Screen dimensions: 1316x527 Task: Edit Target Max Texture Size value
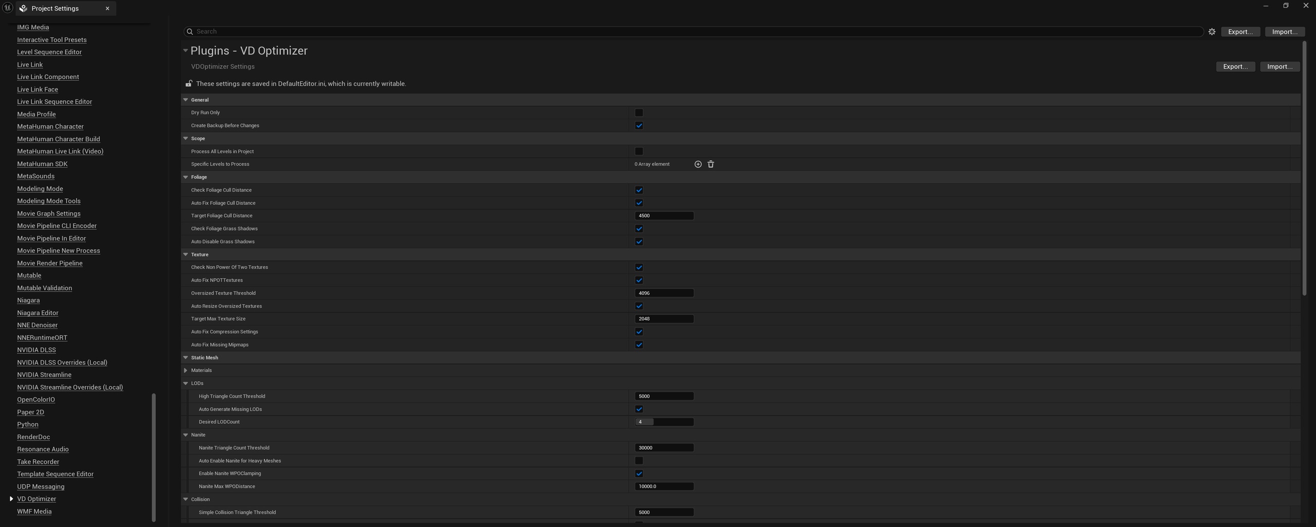tap(664, 319)
